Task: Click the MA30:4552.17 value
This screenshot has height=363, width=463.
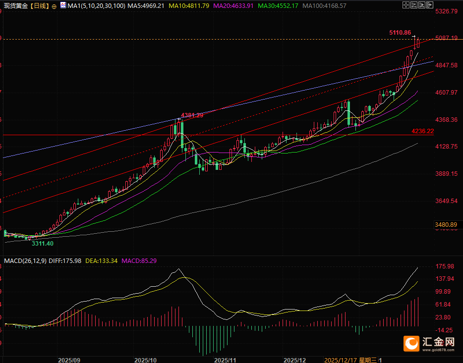Action: point(278,5)
